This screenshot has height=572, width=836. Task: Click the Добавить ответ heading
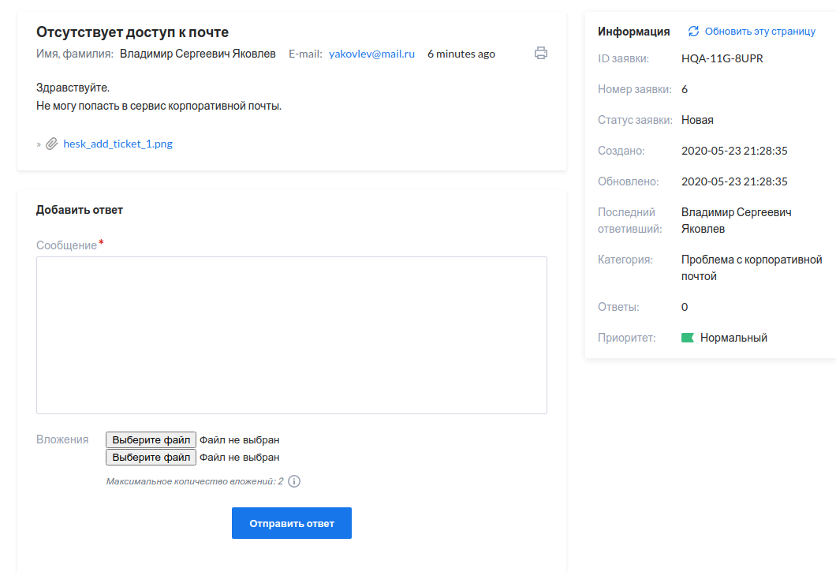(80, 210)
